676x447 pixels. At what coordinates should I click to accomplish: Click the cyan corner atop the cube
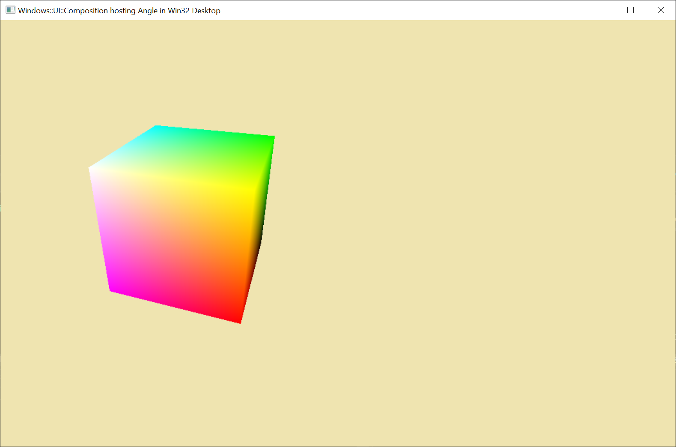coord(157,128)
